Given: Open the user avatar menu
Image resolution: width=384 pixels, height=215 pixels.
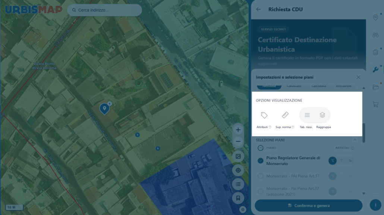Looking at the screenshot, I should [x=375, y=205].
